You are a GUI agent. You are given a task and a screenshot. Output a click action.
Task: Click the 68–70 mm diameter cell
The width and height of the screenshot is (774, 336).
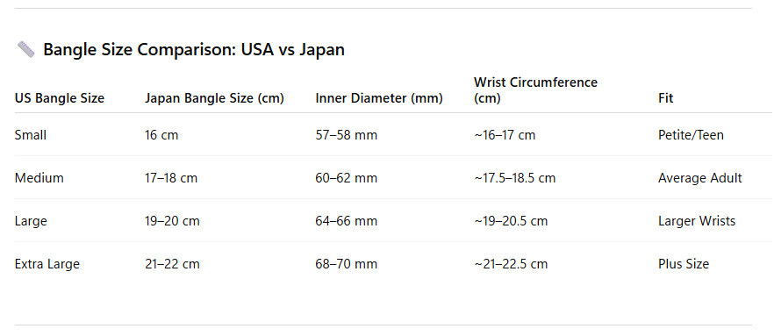pos(346,264)
